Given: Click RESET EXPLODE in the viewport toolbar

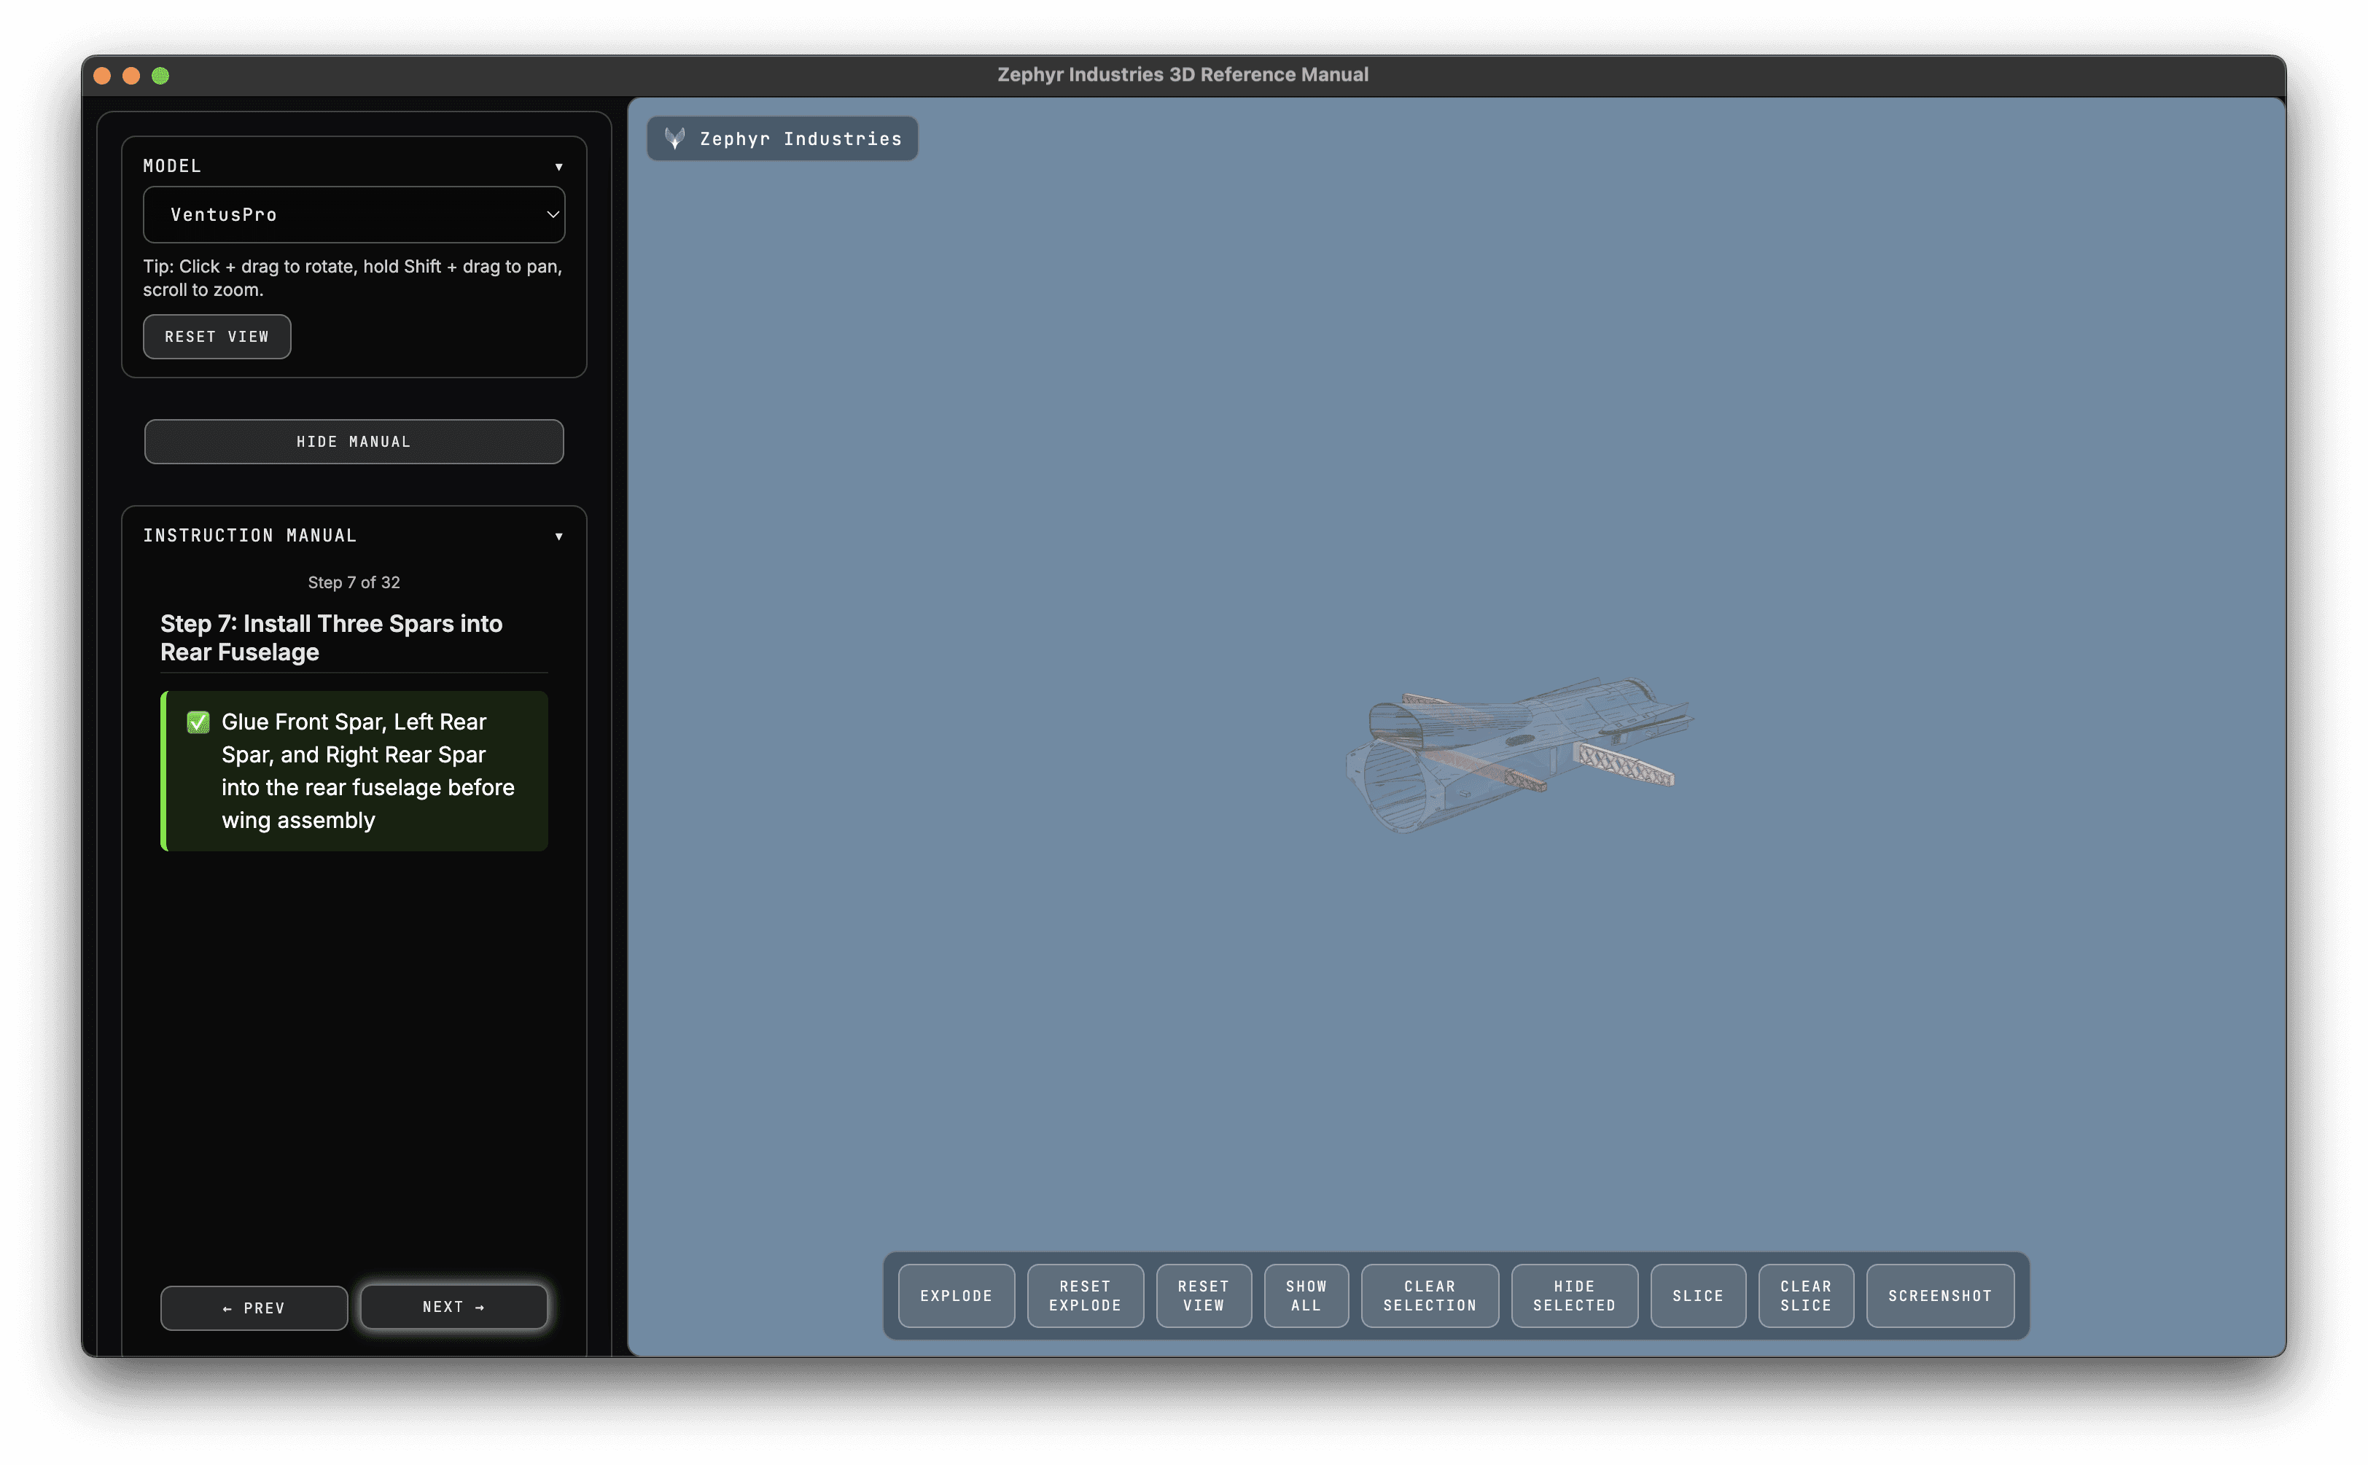Looking at the screenshot, I should (x=1084, y=1295).
